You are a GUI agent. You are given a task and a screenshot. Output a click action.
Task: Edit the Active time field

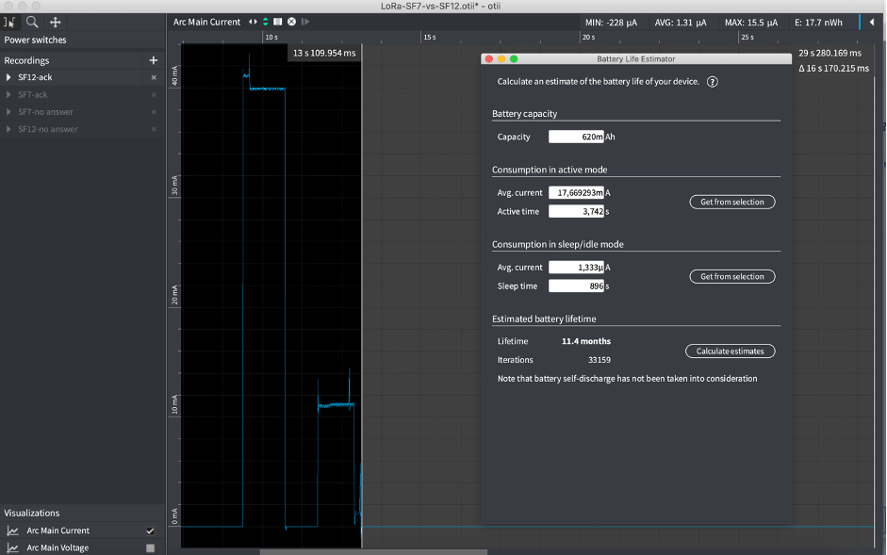click(x=576, y=212)
